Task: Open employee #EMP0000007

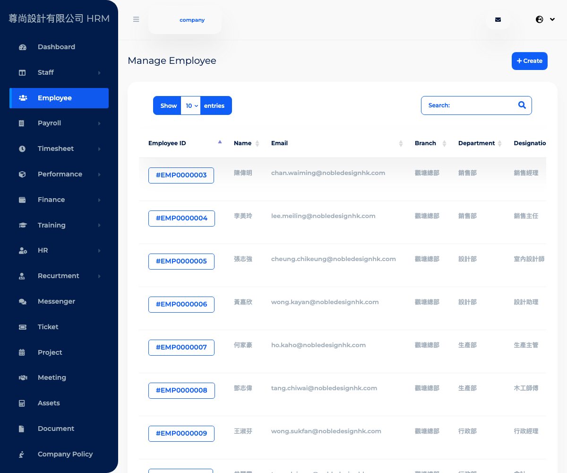Action: (x=181, y=347)
